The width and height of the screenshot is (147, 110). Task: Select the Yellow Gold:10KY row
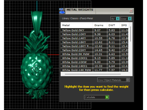(95, 34)
